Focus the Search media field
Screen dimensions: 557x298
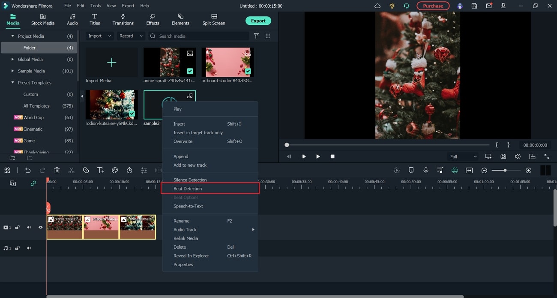[x=198, y=36]
